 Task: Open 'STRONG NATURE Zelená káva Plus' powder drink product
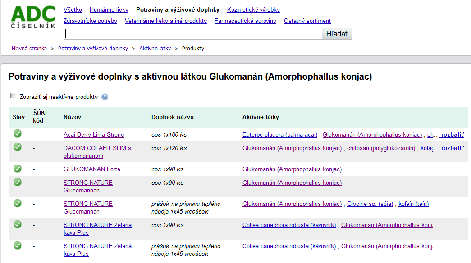click(98, 250)
